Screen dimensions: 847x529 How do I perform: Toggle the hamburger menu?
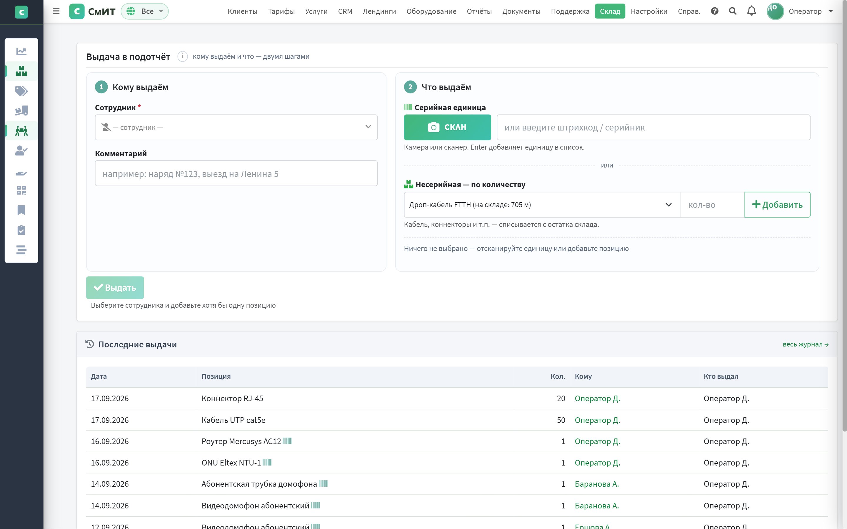click(x=56, y=11)
